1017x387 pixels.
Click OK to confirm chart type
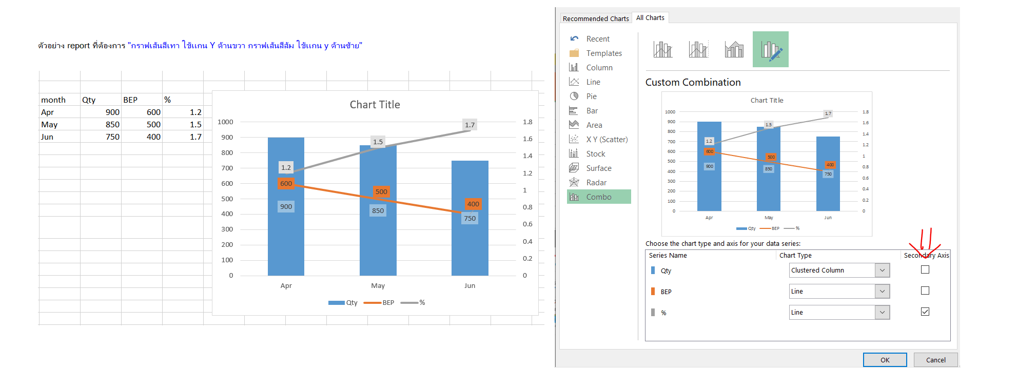point(885,360)
